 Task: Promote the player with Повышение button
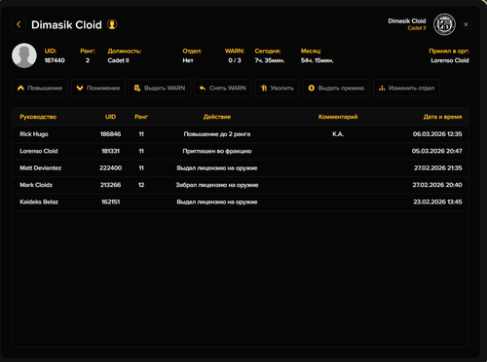coord(40,88)
